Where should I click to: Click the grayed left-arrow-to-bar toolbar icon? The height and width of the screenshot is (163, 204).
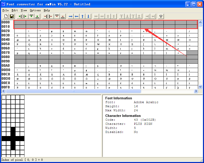pos(153,16)
